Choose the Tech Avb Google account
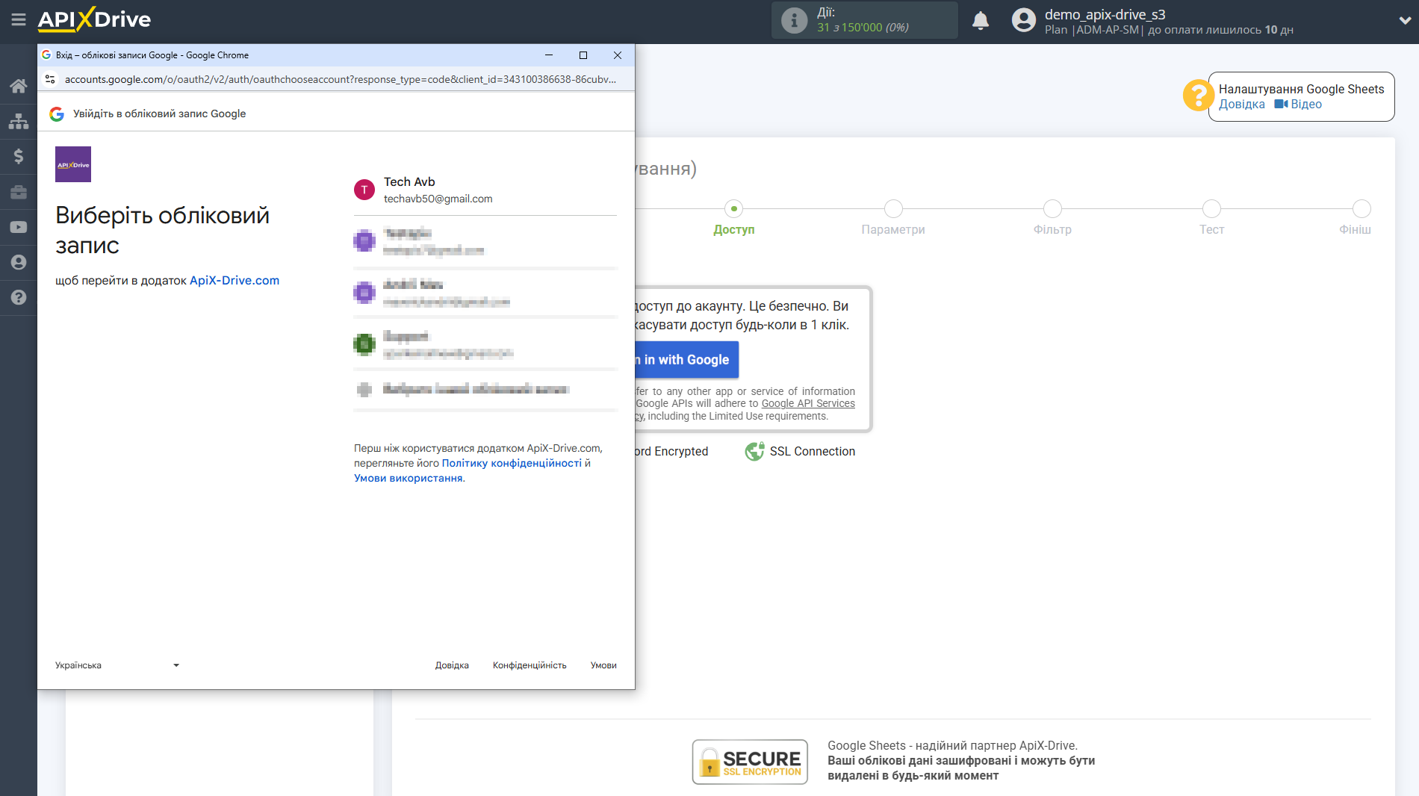This screenshot has width=1419, height=796. point(485,190)
